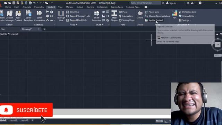222x125 pixels.
Task: Open the Autodesk App Store cart icon
Action: coord(188,3)
